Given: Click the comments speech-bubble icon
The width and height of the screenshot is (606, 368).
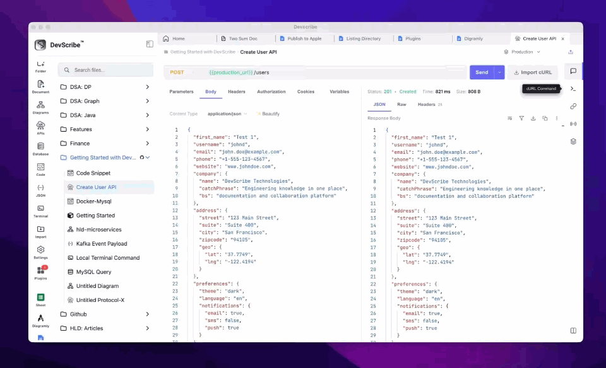Looking at the screenshot, I should [573, 71].
